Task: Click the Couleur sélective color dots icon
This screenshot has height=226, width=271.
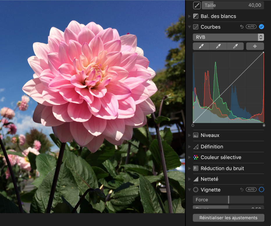Action: [196, 157]
